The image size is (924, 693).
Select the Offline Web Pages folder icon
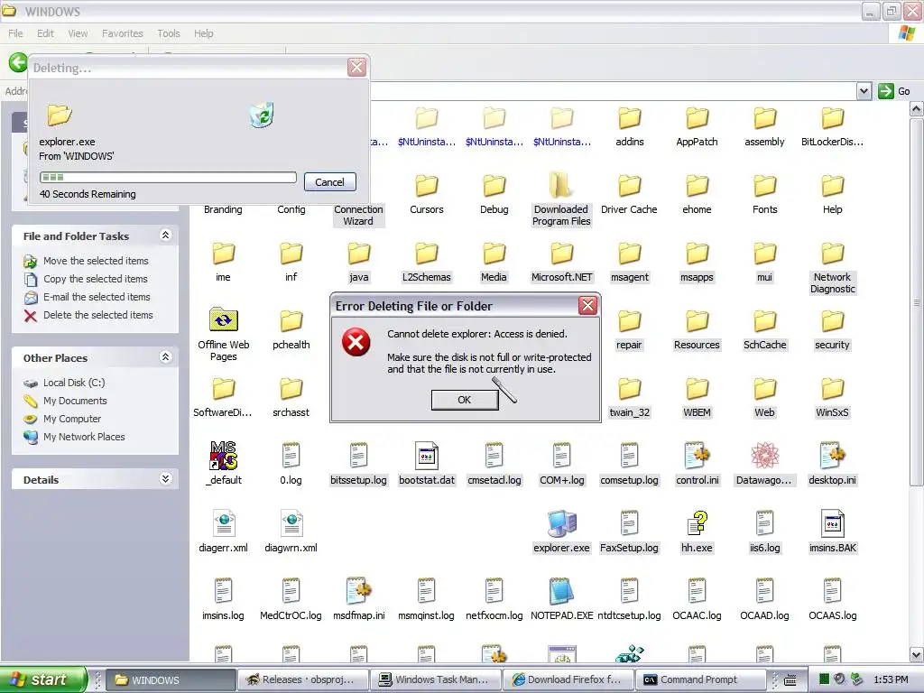(x=224, y=320)
